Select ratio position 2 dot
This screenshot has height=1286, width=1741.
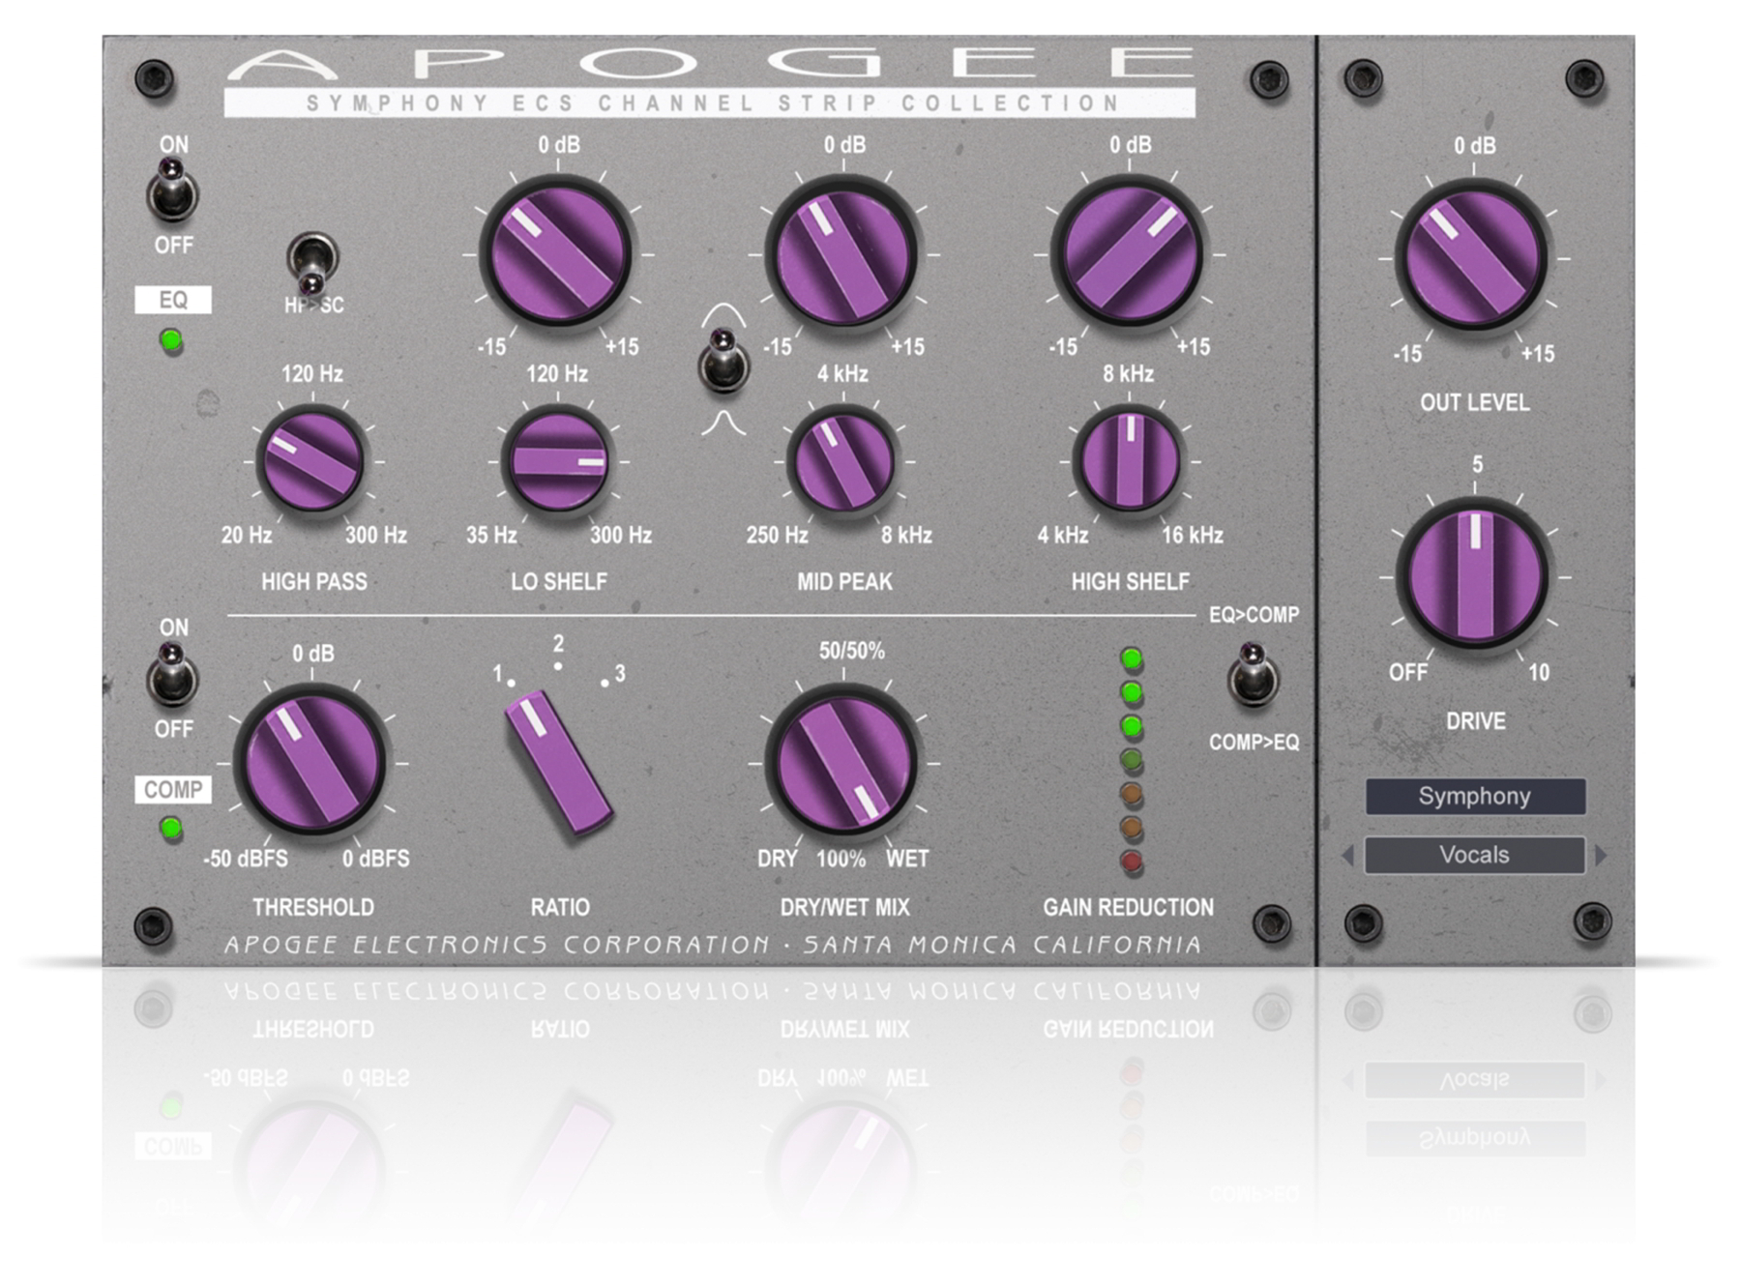pyautogui.click(x=557, y=666)
